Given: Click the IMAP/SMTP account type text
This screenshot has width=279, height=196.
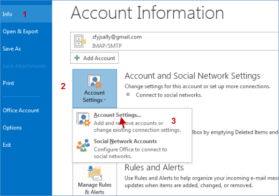Looking at the screenshot, I should (107, 46).
